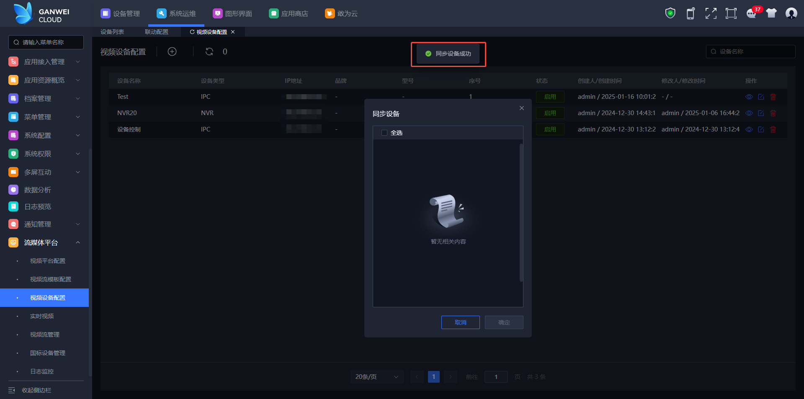
Task: Switch to 应用商店 top menu
Action: (x=289, y=13)
